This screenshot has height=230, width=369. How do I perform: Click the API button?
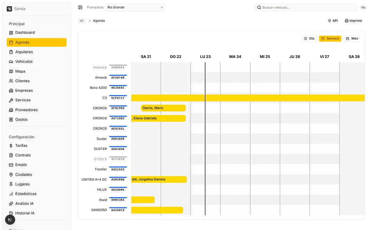click(332, 21)
